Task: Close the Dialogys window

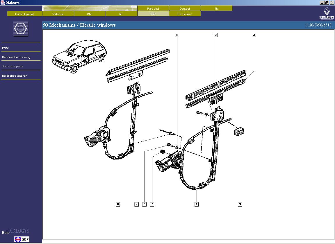Action: point(332,3)
